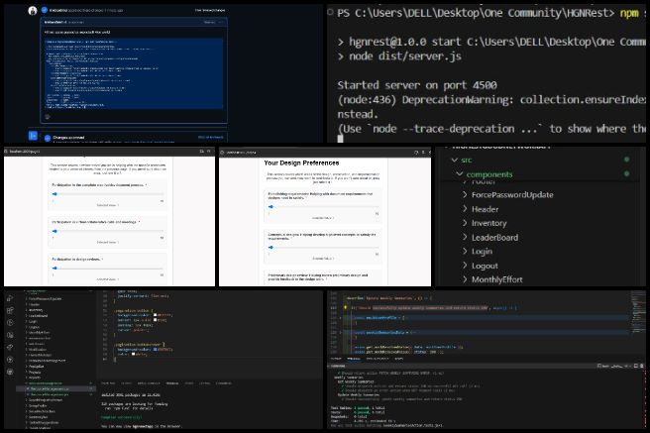Click the second slider handle under Your Design Preferences
The image size is (650, 433).
(x=271, y=248)
